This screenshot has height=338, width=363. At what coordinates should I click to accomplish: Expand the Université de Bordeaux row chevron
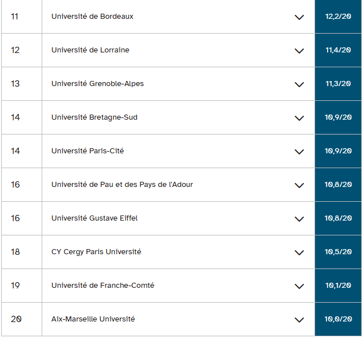coord(299,17)
